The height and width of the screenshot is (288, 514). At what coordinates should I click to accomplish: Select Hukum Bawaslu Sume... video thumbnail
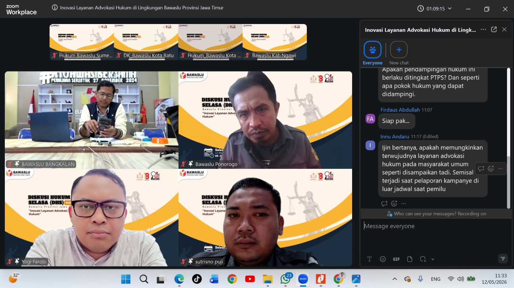tap(82, 42)
